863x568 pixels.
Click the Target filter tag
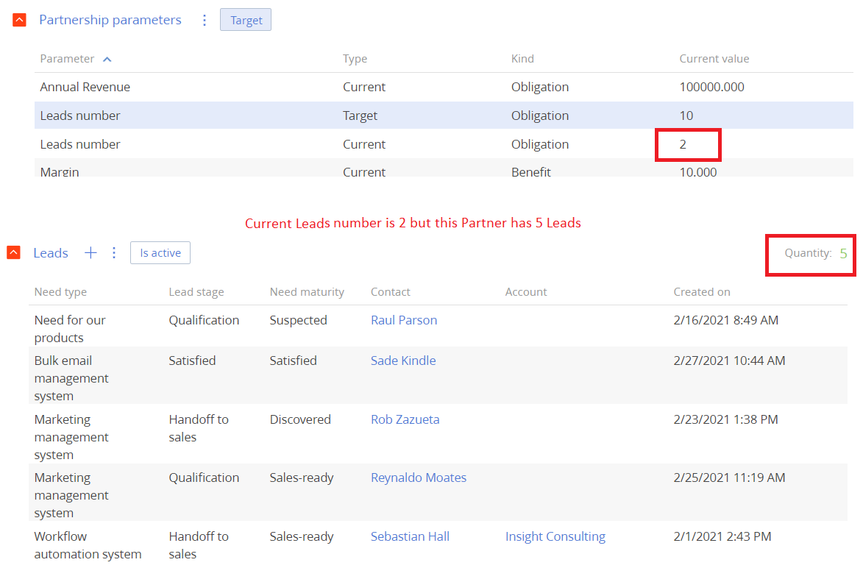pyautogui.click(x=246, y=20)
